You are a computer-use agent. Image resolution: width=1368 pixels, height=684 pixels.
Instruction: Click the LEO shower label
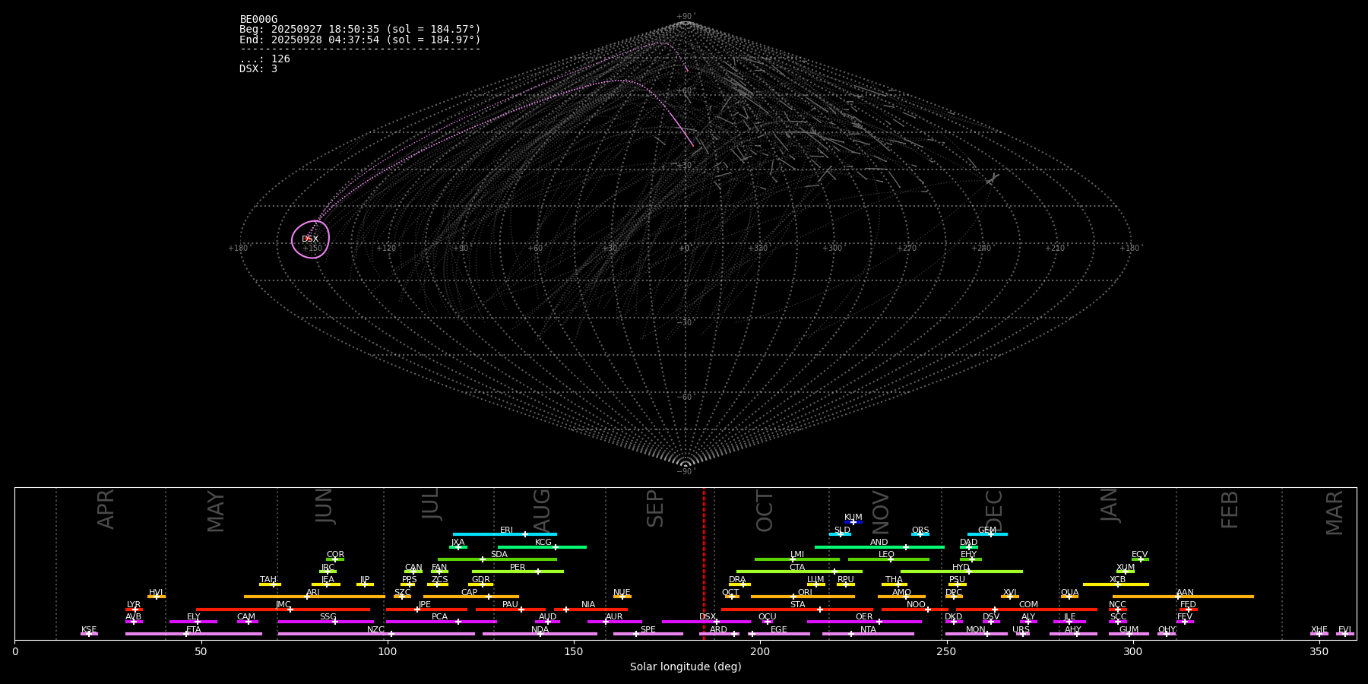click(887, 555)
